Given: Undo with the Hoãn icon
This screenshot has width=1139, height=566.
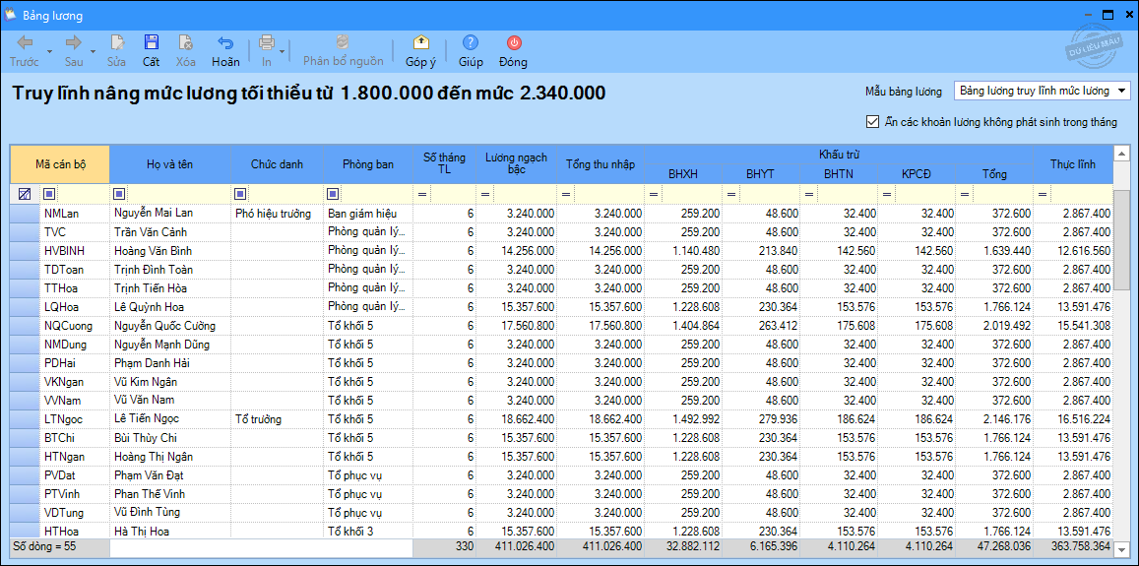Looking at the screenshot, I should pos(225,42).
